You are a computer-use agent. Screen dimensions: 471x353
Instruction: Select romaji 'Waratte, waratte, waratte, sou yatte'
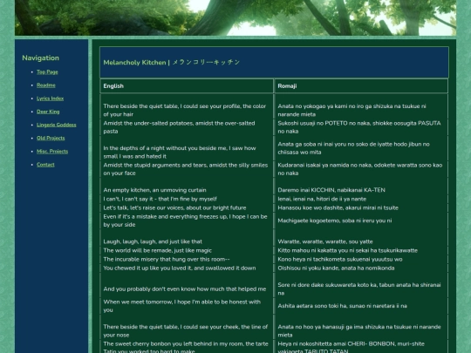pos(325,241)
